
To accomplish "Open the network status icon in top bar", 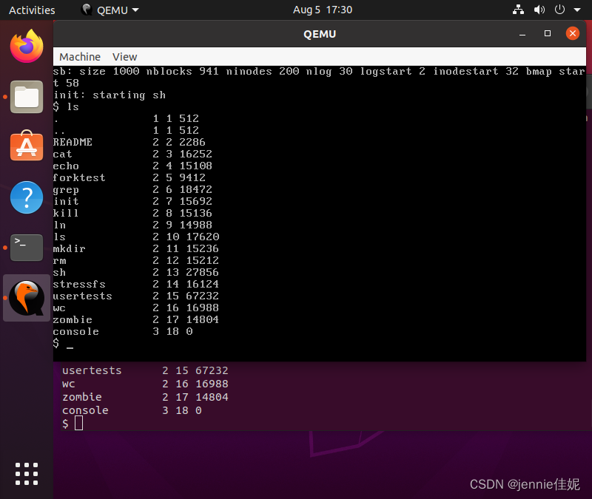I will [x=519, y=10].
